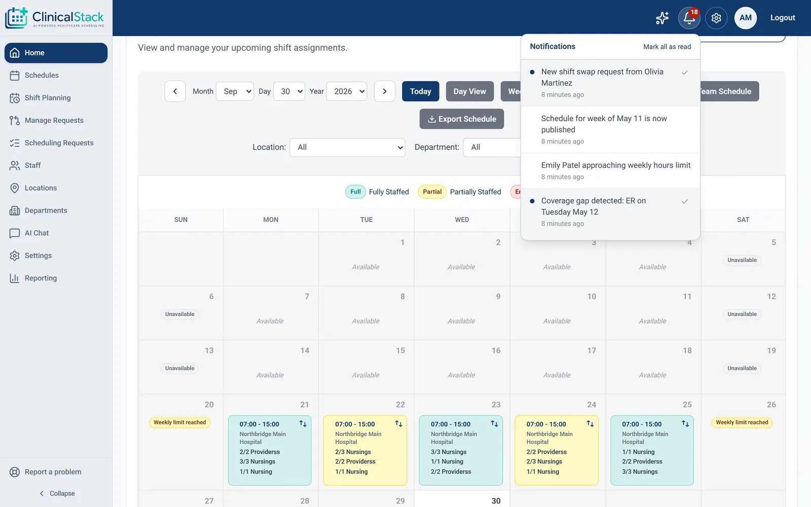811x507 pixels.
Task: Click Report a problem
Action: (x=56, y=472)
